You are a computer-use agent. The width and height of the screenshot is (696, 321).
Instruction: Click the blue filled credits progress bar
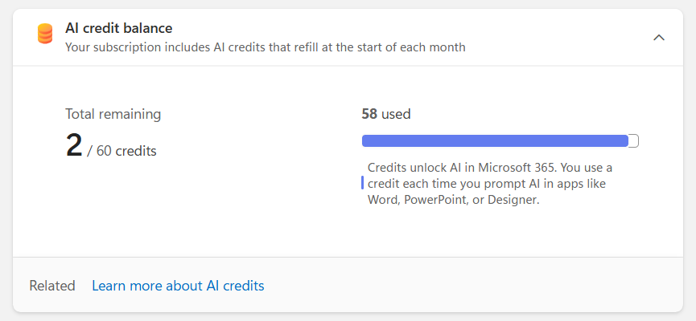click(494, 141)
